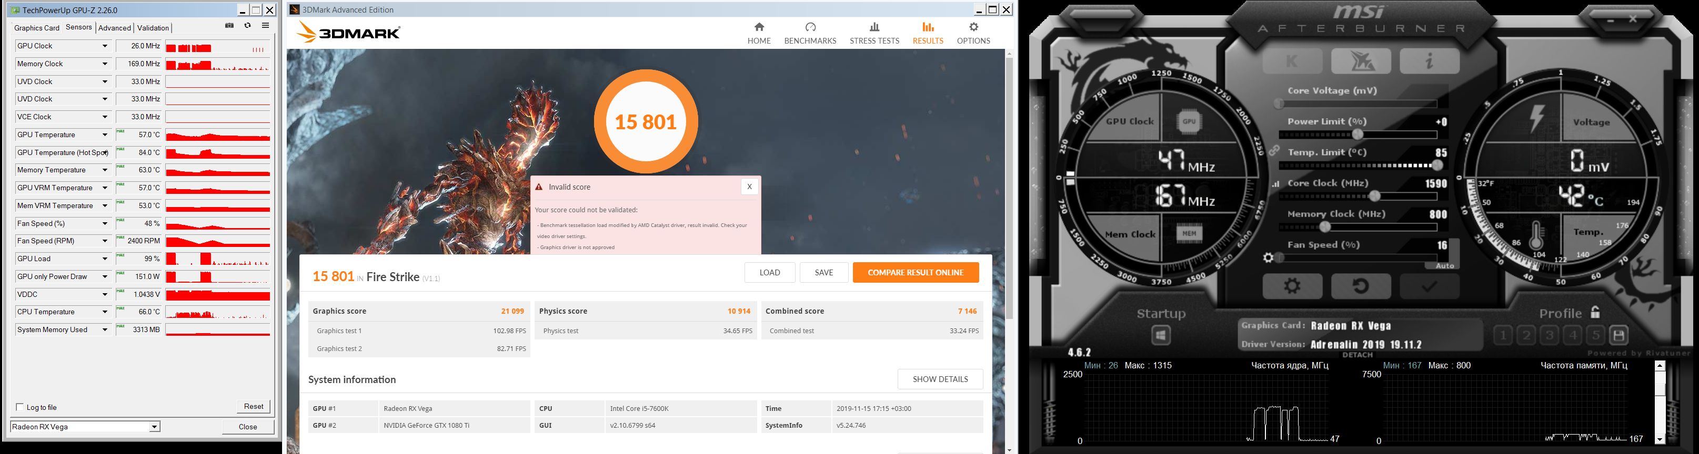Click the GPU chip icon in the Afterburner gauge
Screen dimensions: 1699x454
click(1189, 121)
